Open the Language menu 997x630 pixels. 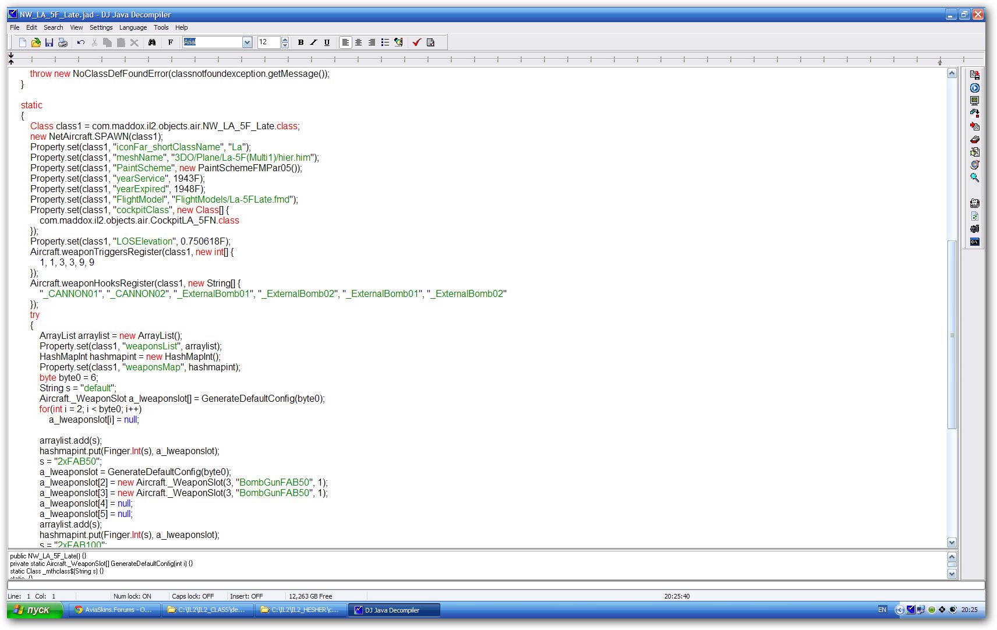(133, 27)
